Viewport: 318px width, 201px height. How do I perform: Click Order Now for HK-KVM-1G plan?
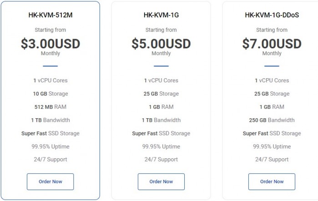(x=161, y=181)
